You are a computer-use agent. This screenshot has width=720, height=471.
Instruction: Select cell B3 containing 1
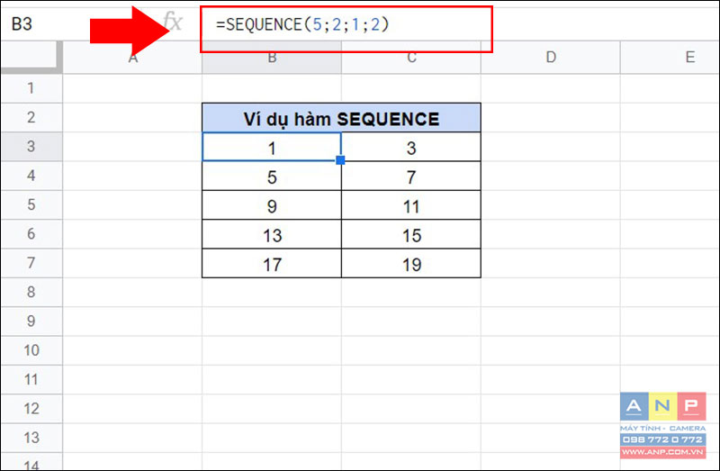(272, 148)
